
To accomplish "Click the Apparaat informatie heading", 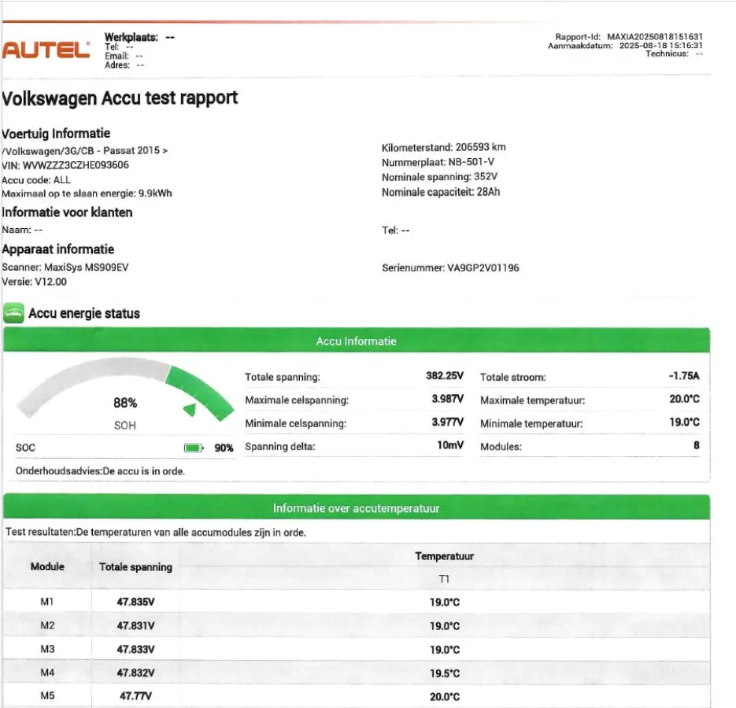I will [x=58, y=249].
